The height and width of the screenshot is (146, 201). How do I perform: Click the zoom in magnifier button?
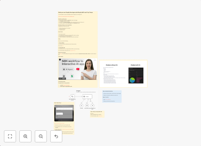click(x=25, y=136)
